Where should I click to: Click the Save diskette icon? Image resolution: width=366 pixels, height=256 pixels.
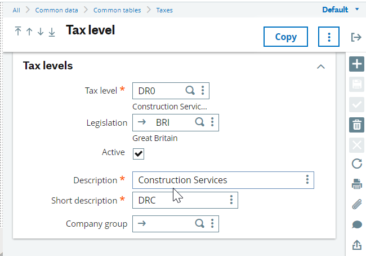tap(356, 84)
